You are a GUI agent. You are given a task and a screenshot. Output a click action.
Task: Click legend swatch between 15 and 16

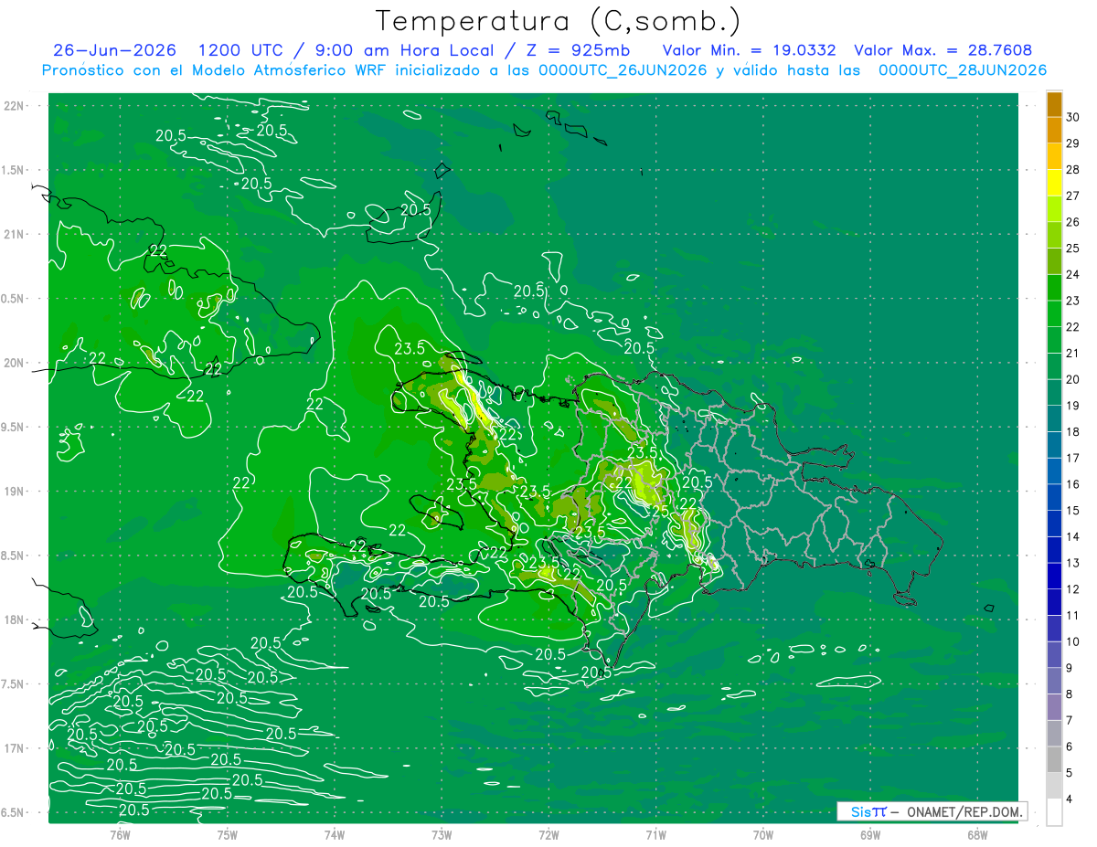click(x=1054, y=497)
